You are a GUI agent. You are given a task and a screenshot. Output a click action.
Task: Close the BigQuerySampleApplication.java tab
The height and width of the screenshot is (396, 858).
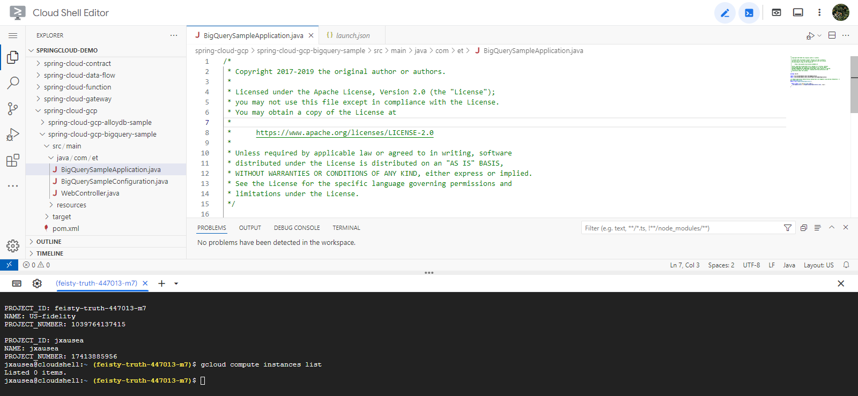click(x=311, y=35)
